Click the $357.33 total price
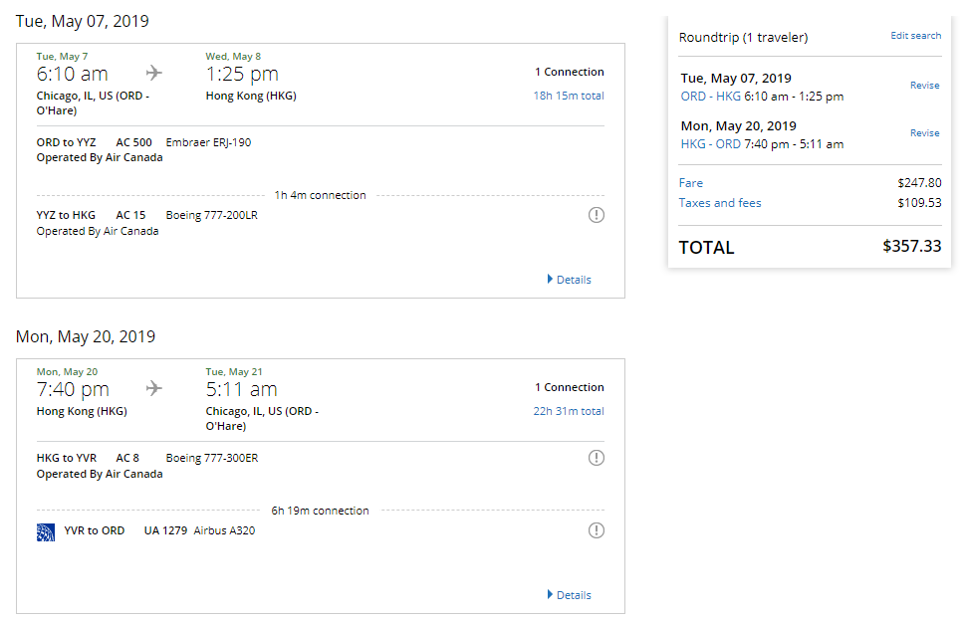The width and height of the screenshot is (963, 622). click(911, 247)
